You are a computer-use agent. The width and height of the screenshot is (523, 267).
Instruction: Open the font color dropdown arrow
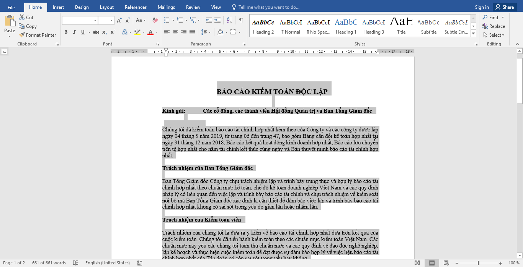coord(157,32)
